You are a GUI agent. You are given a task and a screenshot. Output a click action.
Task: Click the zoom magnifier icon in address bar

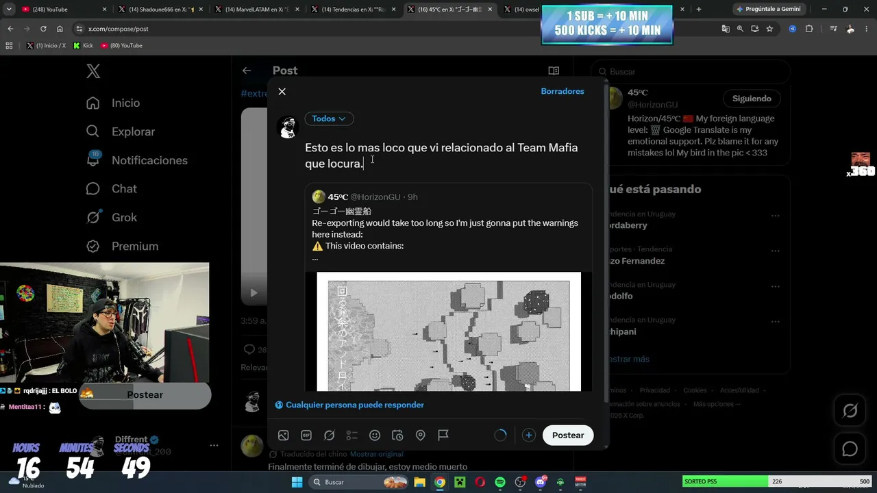coord(740,29)
